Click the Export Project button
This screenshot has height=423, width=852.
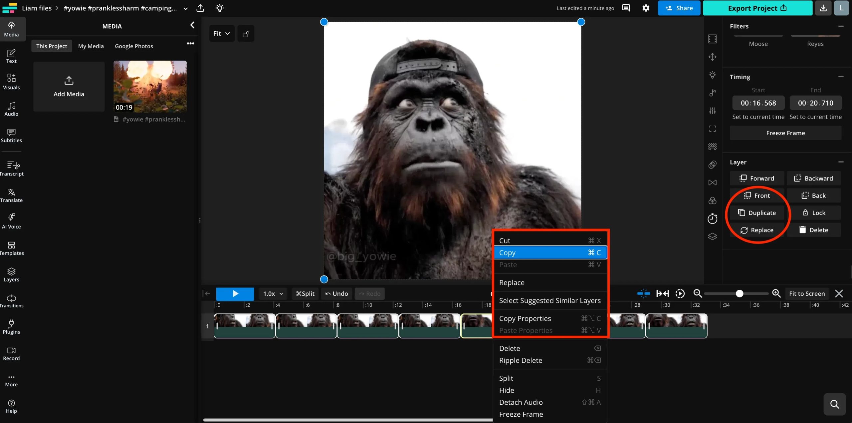[757, 8]
